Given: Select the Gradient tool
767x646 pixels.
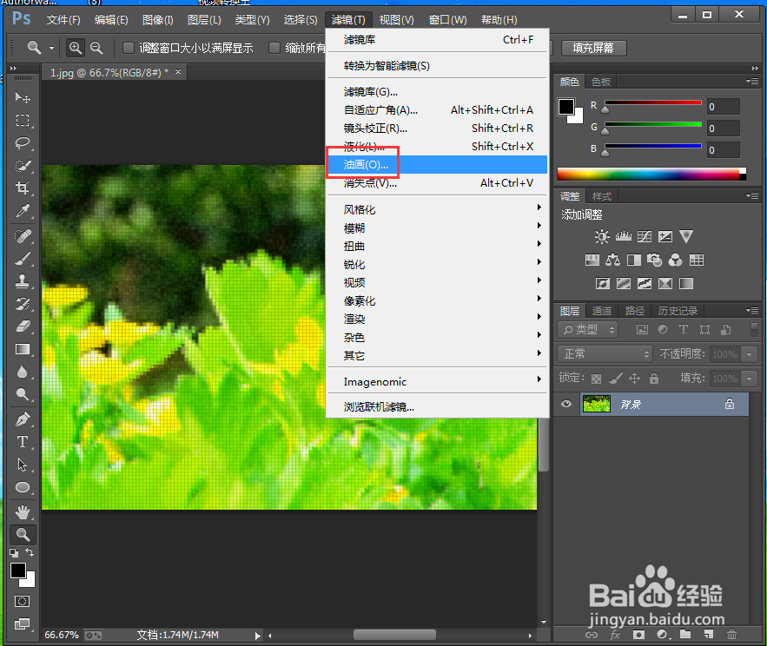Looking at the screenshot, I should (22, 349).
